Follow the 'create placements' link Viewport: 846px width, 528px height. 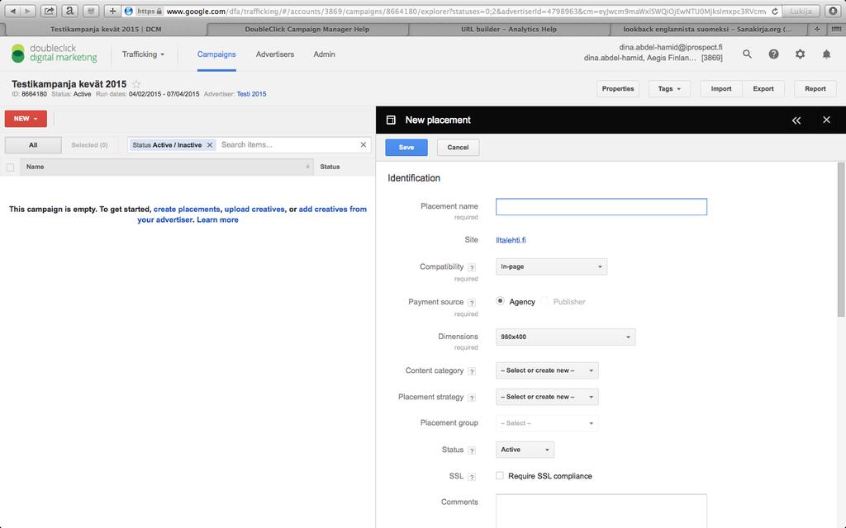[187, 209]
